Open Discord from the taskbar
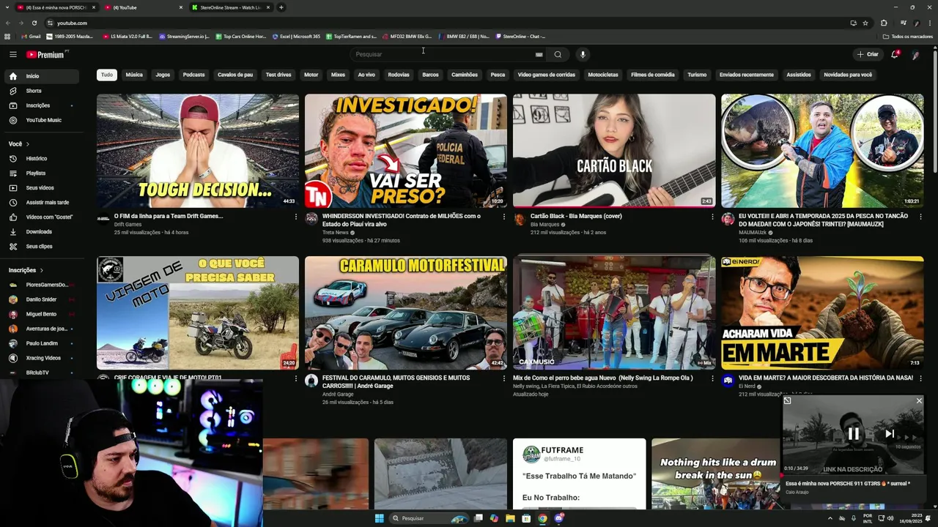Image resolution: width=938 pixels, height=527 pixels. pyautogui.click(x=558, y=518)
